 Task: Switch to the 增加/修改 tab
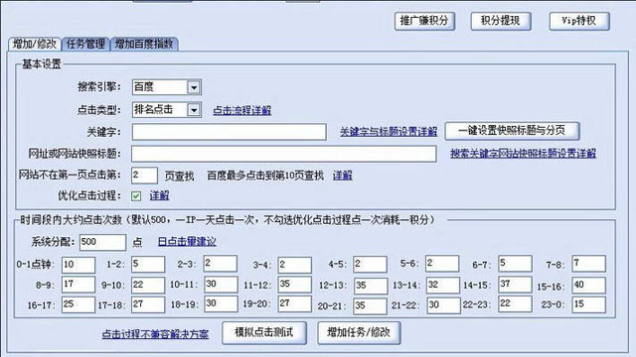(x=35, y=44)
